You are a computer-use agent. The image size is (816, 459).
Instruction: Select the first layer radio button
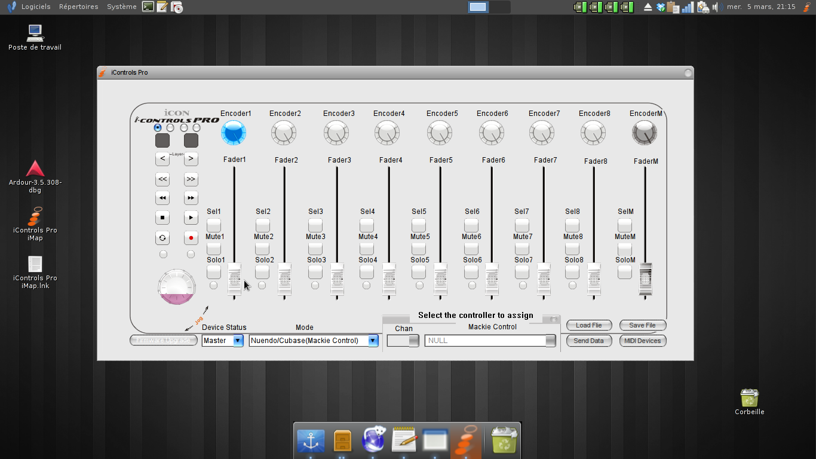[158, 128]
